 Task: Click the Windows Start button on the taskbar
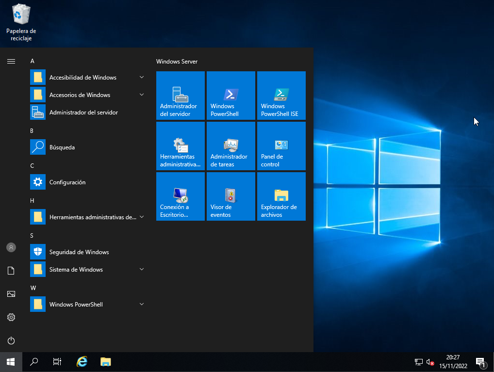11,362
